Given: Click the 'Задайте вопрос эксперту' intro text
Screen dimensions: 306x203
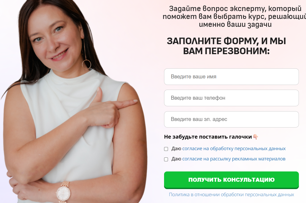Looking at the screenshot, I should pyautogui.click(x=234, y=17).
